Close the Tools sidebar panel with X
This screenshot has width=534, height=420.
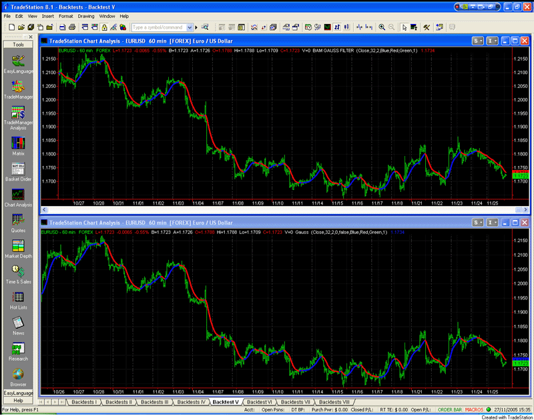pos(31,37)
